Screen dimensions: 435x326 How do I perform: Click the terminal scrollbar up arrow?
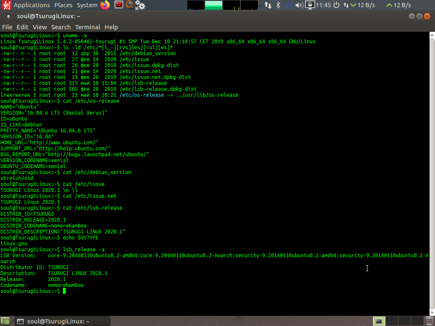[432, 35]
